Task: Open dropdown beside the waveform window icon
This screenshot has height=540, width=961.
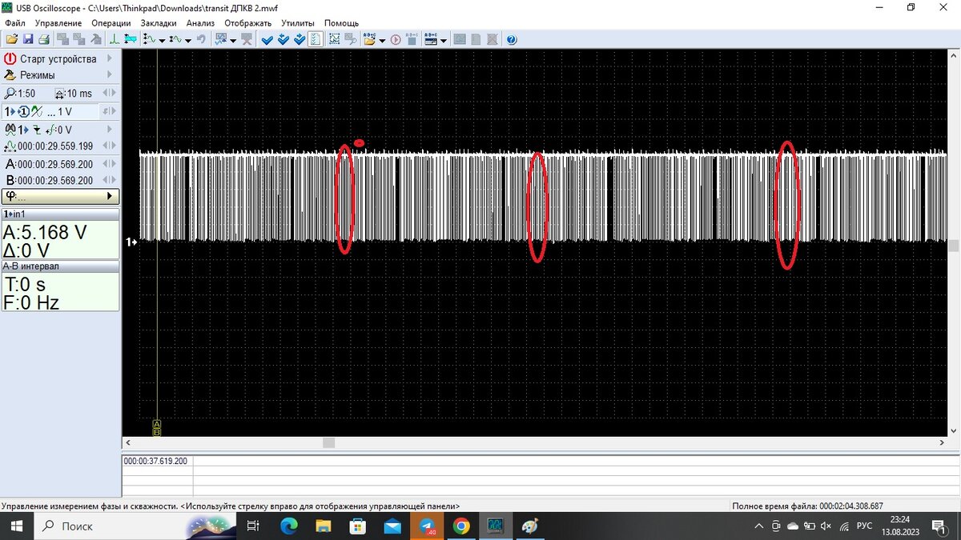Action: [x=233, y=40]
